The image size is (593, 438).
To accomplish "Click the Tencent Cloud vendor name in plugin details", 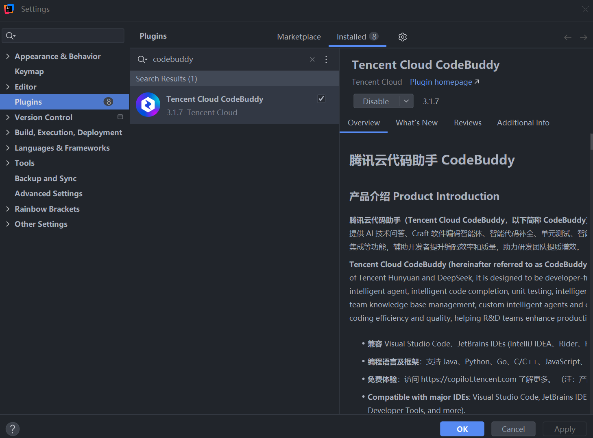I will click(x=377, y=82).
